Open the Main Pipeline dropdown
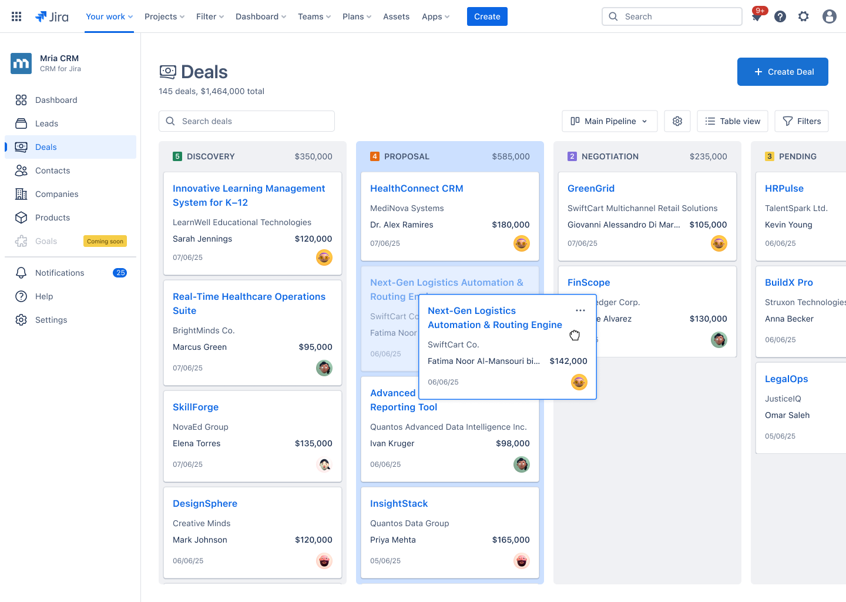The image size is (846, 602). 609,121
